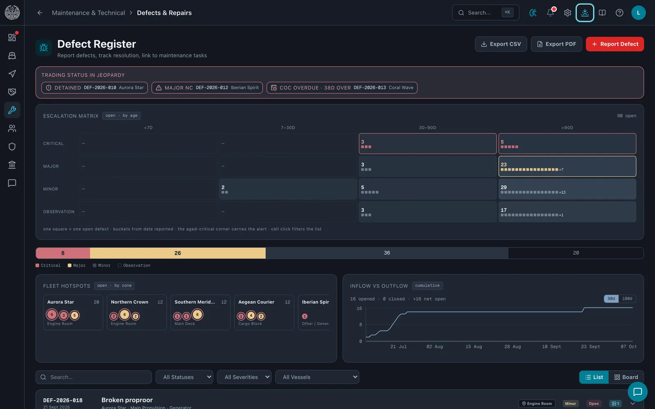Open the shield compliance sidebar icon
The height and width of the screenshot is (409, 655).
12,146
